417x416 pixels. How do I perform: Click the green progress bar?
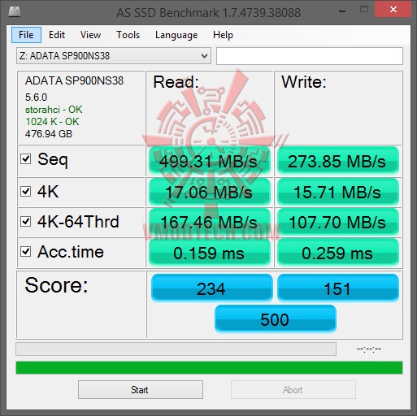point(209,367)
